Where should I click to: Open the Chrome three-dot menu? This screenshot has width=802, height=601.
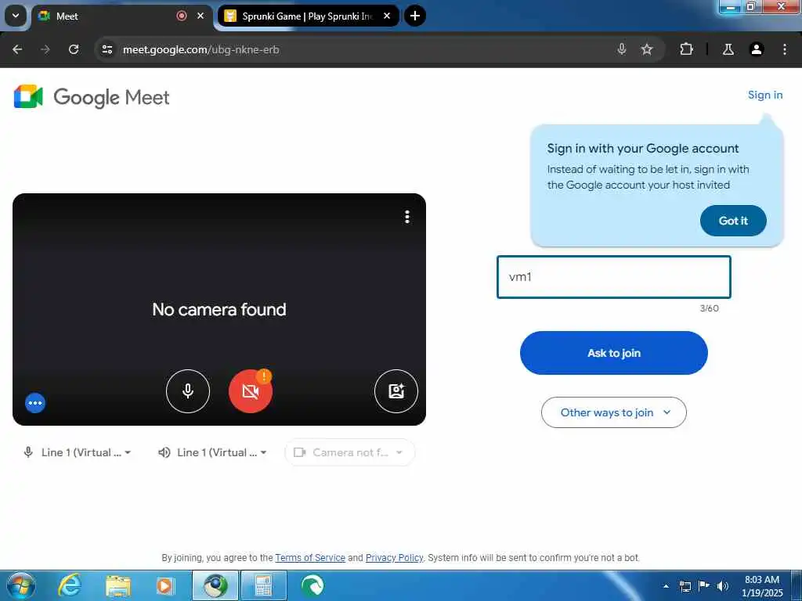(784, 49)
